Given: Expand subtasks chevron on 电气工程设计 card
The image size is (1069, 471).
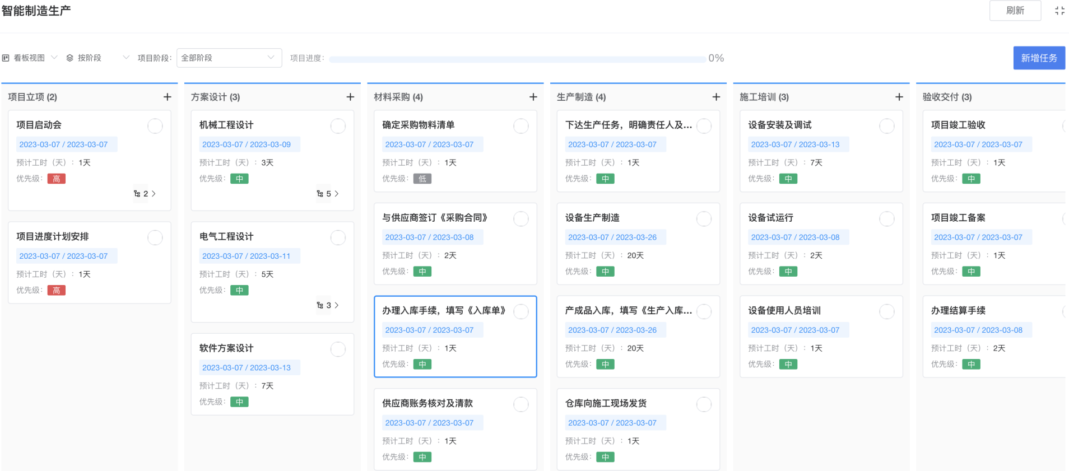Looking at the screenshot, I should click(x=336, y=305).
